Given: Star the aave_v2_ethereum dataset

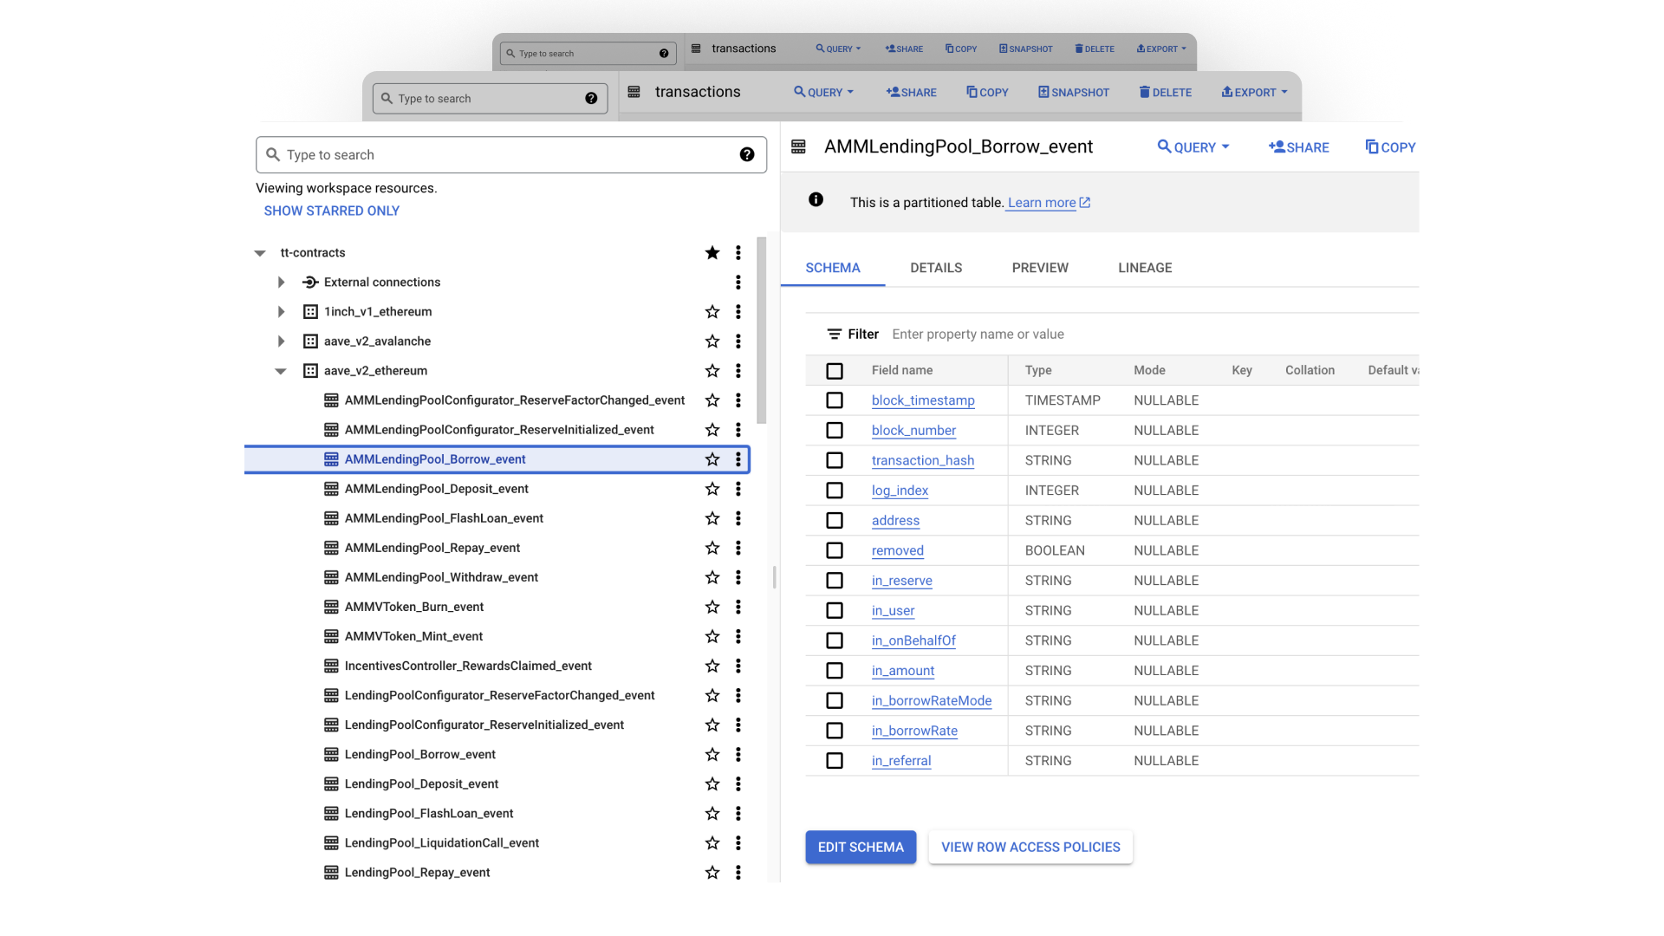Looking at the screenshot, I should 712,371.
